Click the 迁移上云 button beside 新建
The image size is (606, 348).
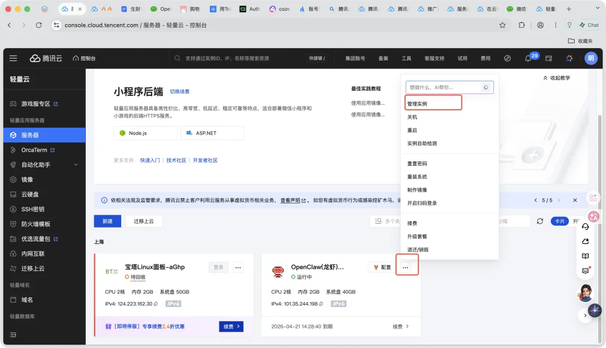[144, 221]
